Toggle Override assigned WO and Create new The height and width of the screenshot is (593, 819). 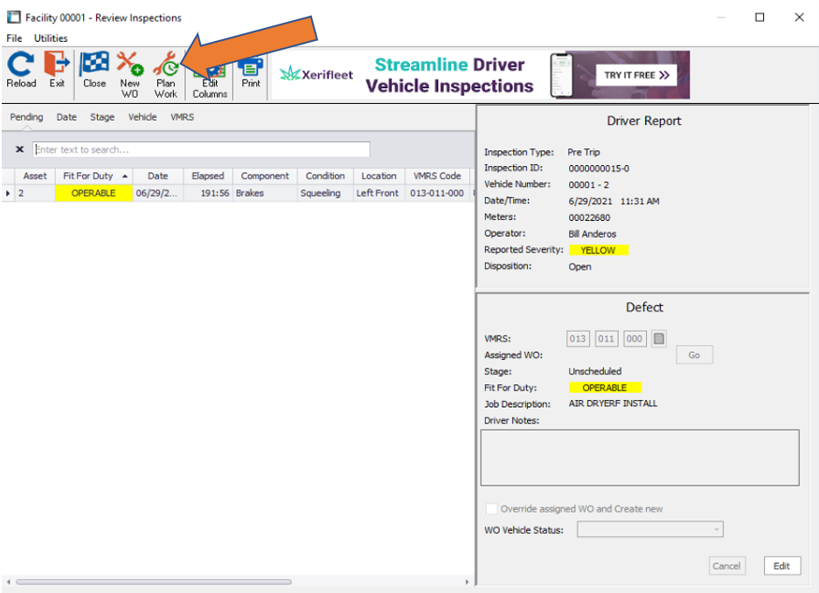click(491, 509)
